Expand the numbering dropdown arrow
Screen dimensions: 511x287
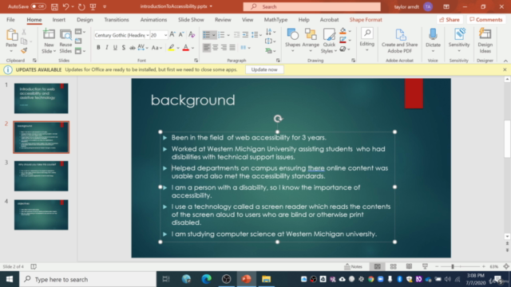click(228, 35)
